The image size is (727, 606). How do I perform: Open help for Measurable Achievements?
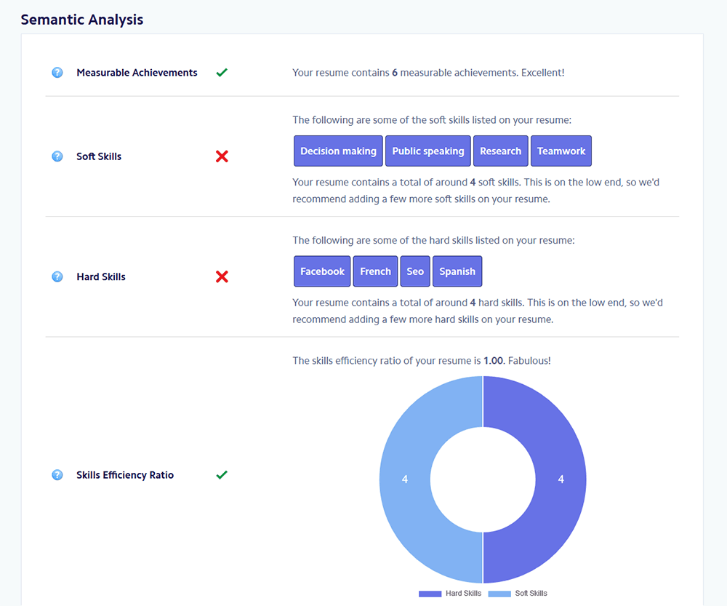[x=57, y=72]
